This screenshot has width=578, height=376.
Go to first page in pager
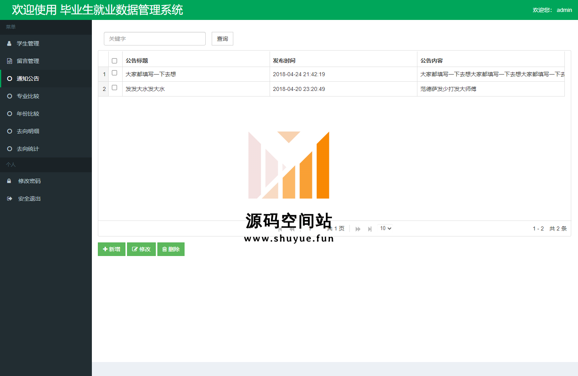click(280, 229)
